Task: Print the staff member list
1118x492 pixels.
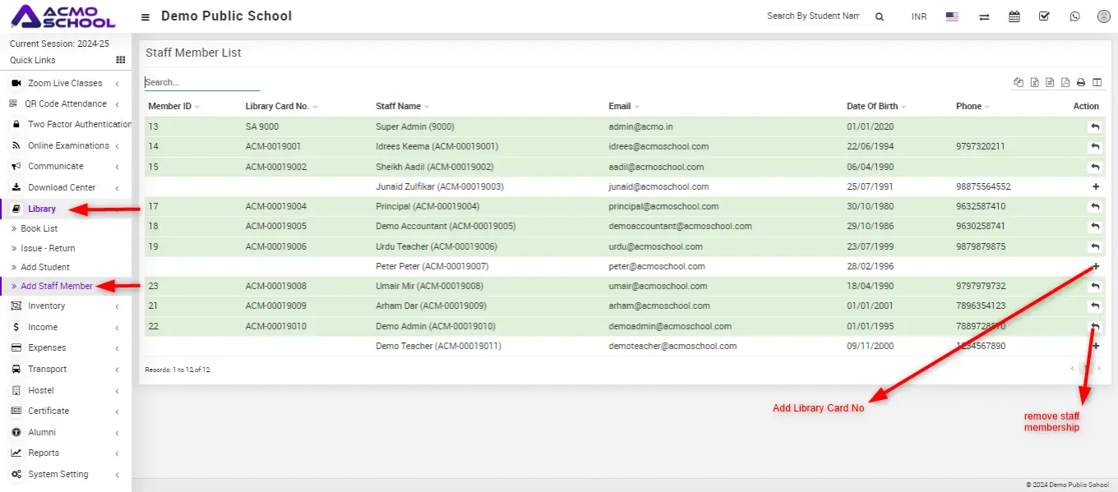Action: [x=1081, y=82]
